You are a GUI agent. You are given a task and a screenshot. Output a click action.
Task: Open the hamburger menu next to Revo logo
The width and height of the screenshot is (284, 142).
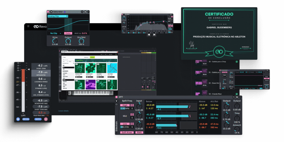[28, 26]
